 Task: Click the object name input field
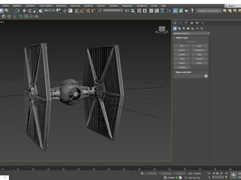pyautogui.click(x=188, y=76)
